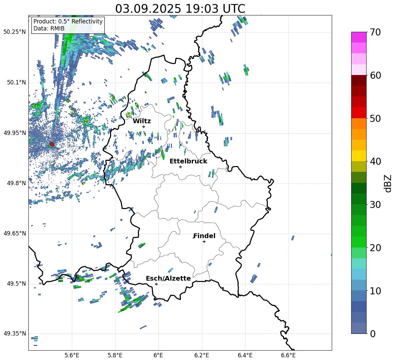Click the 50 tick on colorbar

[x=375, y=118]
